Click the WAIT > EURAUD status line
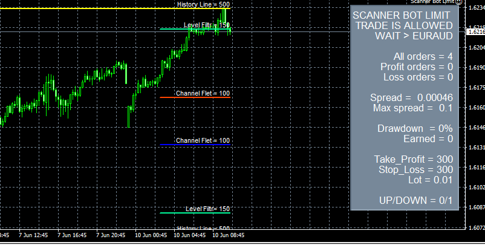Viewport: 485px width, 245px height. [x=414, y=36]
